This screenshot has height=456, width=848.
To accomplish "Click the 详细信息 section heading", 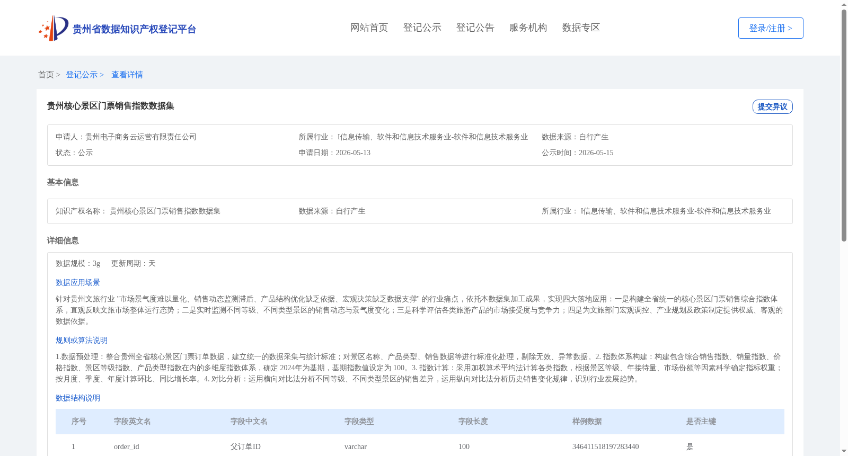I will pos(63,240).
